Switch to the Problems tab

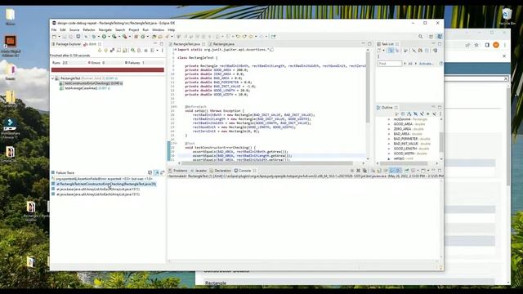[x=178, y=171]
